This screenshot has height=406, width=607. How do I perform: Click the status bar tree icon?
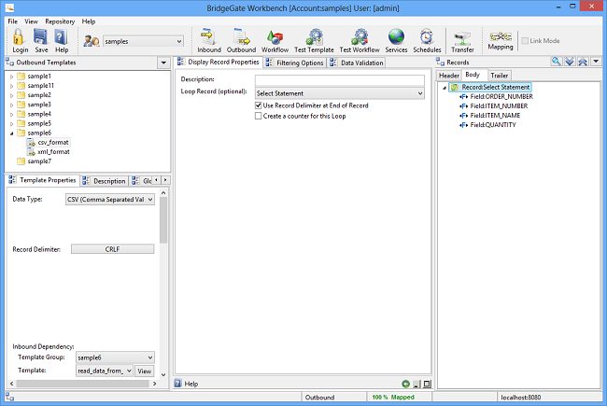[9, 397]
